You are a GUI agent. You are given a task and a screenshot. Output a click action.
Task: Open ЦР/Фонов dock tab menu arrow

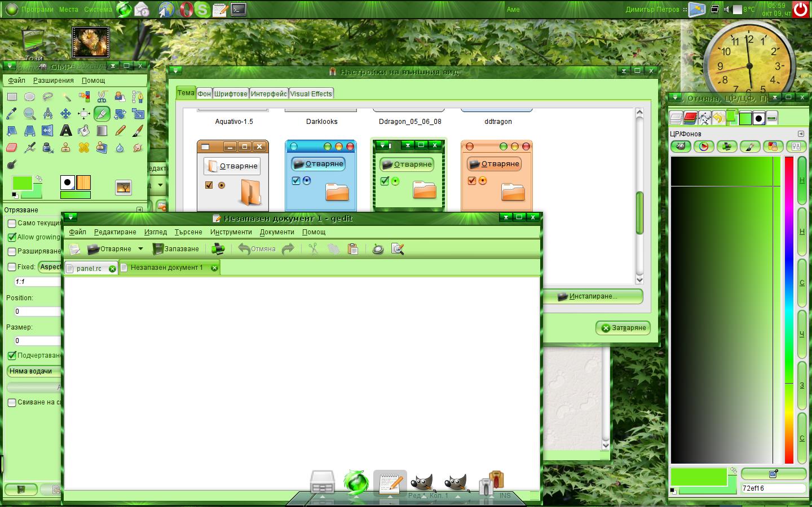pos(801,134)
